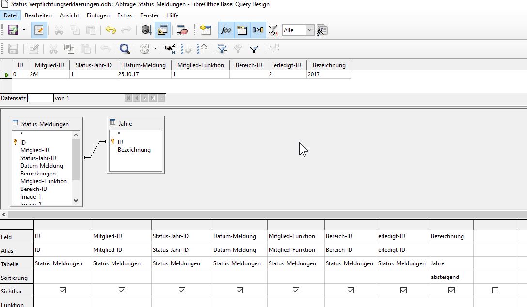Check Sichtbar box in empty last column

pos(495,290)
